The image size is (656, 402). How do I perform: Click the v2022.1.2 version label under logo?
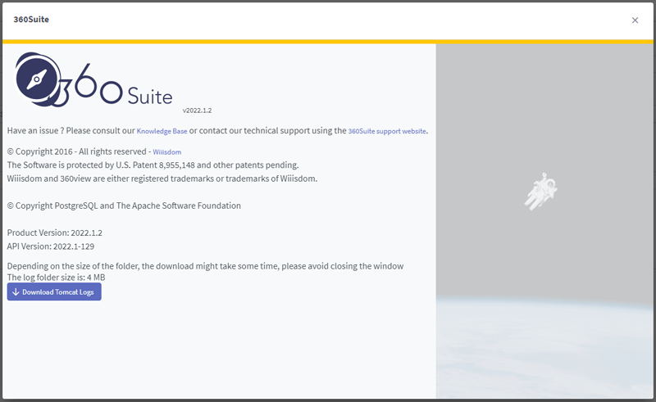197,111
